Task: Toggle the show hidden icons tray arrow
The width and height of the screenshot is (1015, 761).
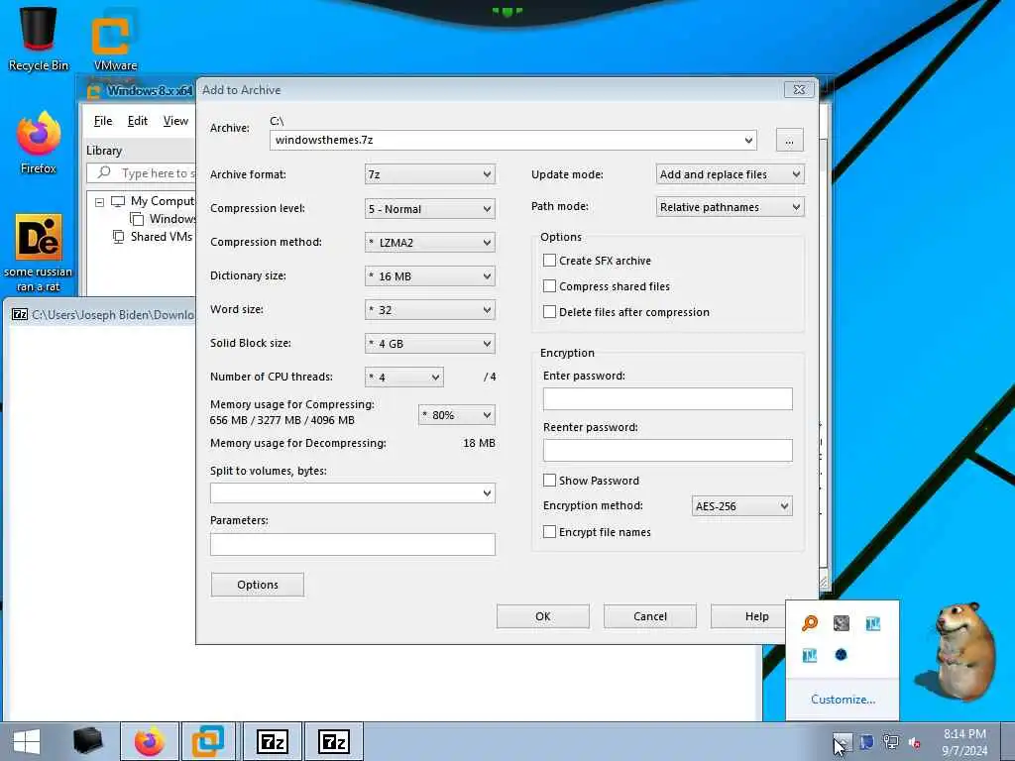Action: tap(842, 742)
